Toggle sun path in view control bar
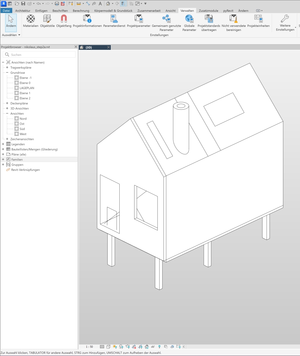This screenshot has width=300, height=356. click(x=115, y=347)
